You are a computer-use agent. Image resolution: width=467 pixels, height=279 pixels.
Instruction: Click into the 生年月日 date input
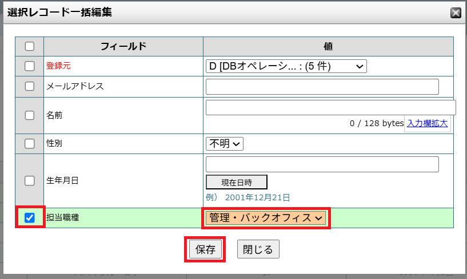322,164
